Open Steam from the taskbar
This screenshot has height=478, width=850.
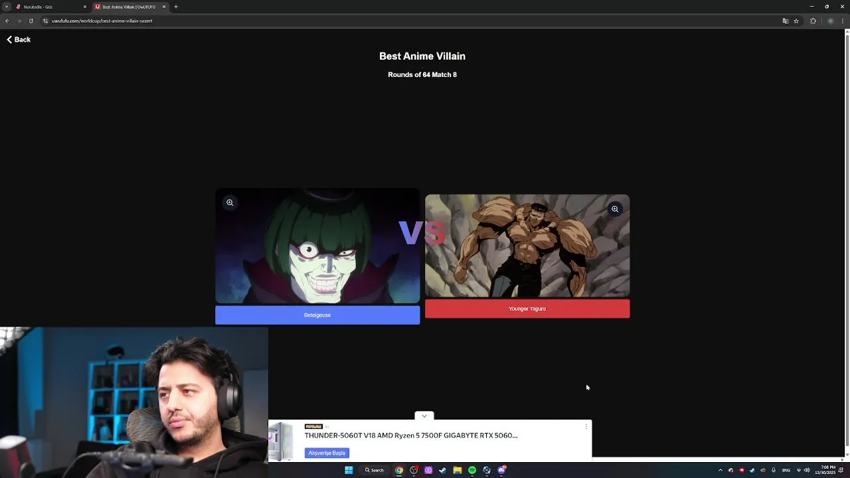pyautogui.click(x=443, y=470)
